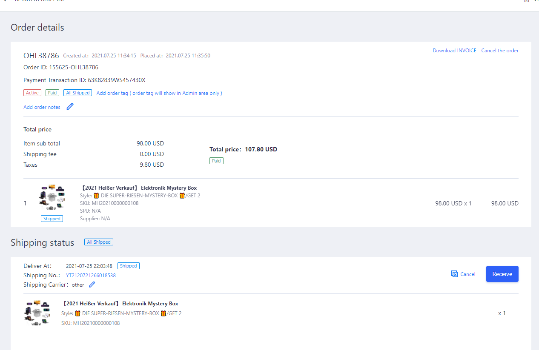Click the pencil icon beside Add order notes
This screenshot has height=350, width=539.
point(70,107)
